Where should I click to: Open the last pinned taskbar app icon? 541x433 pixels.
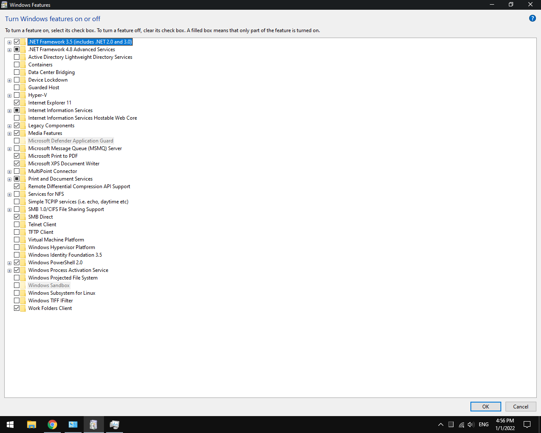pyautogui.click(x=115, y=425)
